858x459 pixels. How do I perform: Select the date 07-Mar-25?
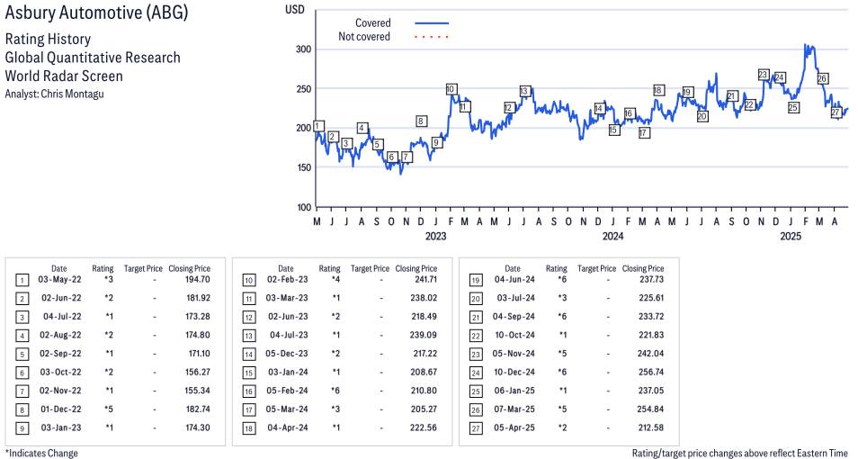[514, 409]
